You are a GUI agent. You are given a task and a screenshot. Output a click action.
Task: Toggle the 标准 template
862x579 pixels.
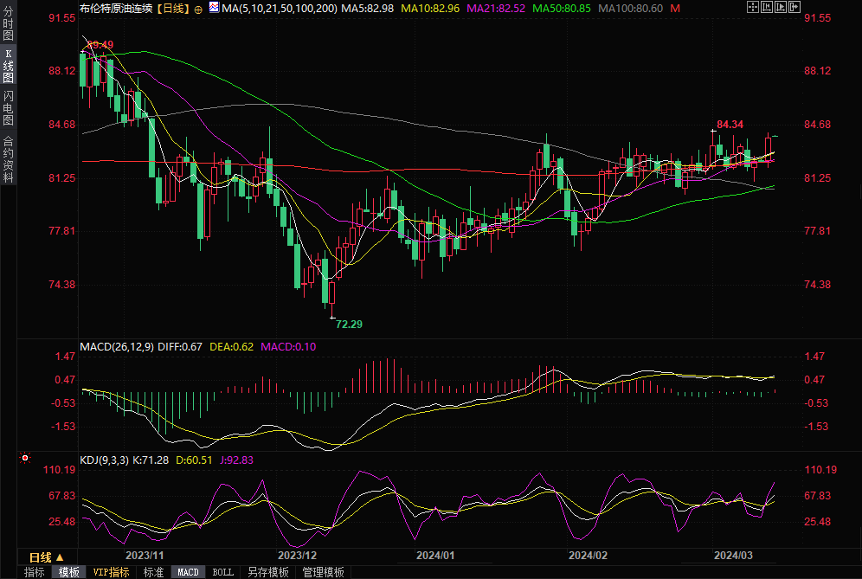click(153, 572)
